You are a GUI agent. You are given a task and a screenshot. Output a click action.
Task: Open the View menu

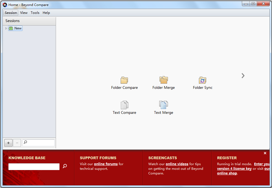click(24, 13)
